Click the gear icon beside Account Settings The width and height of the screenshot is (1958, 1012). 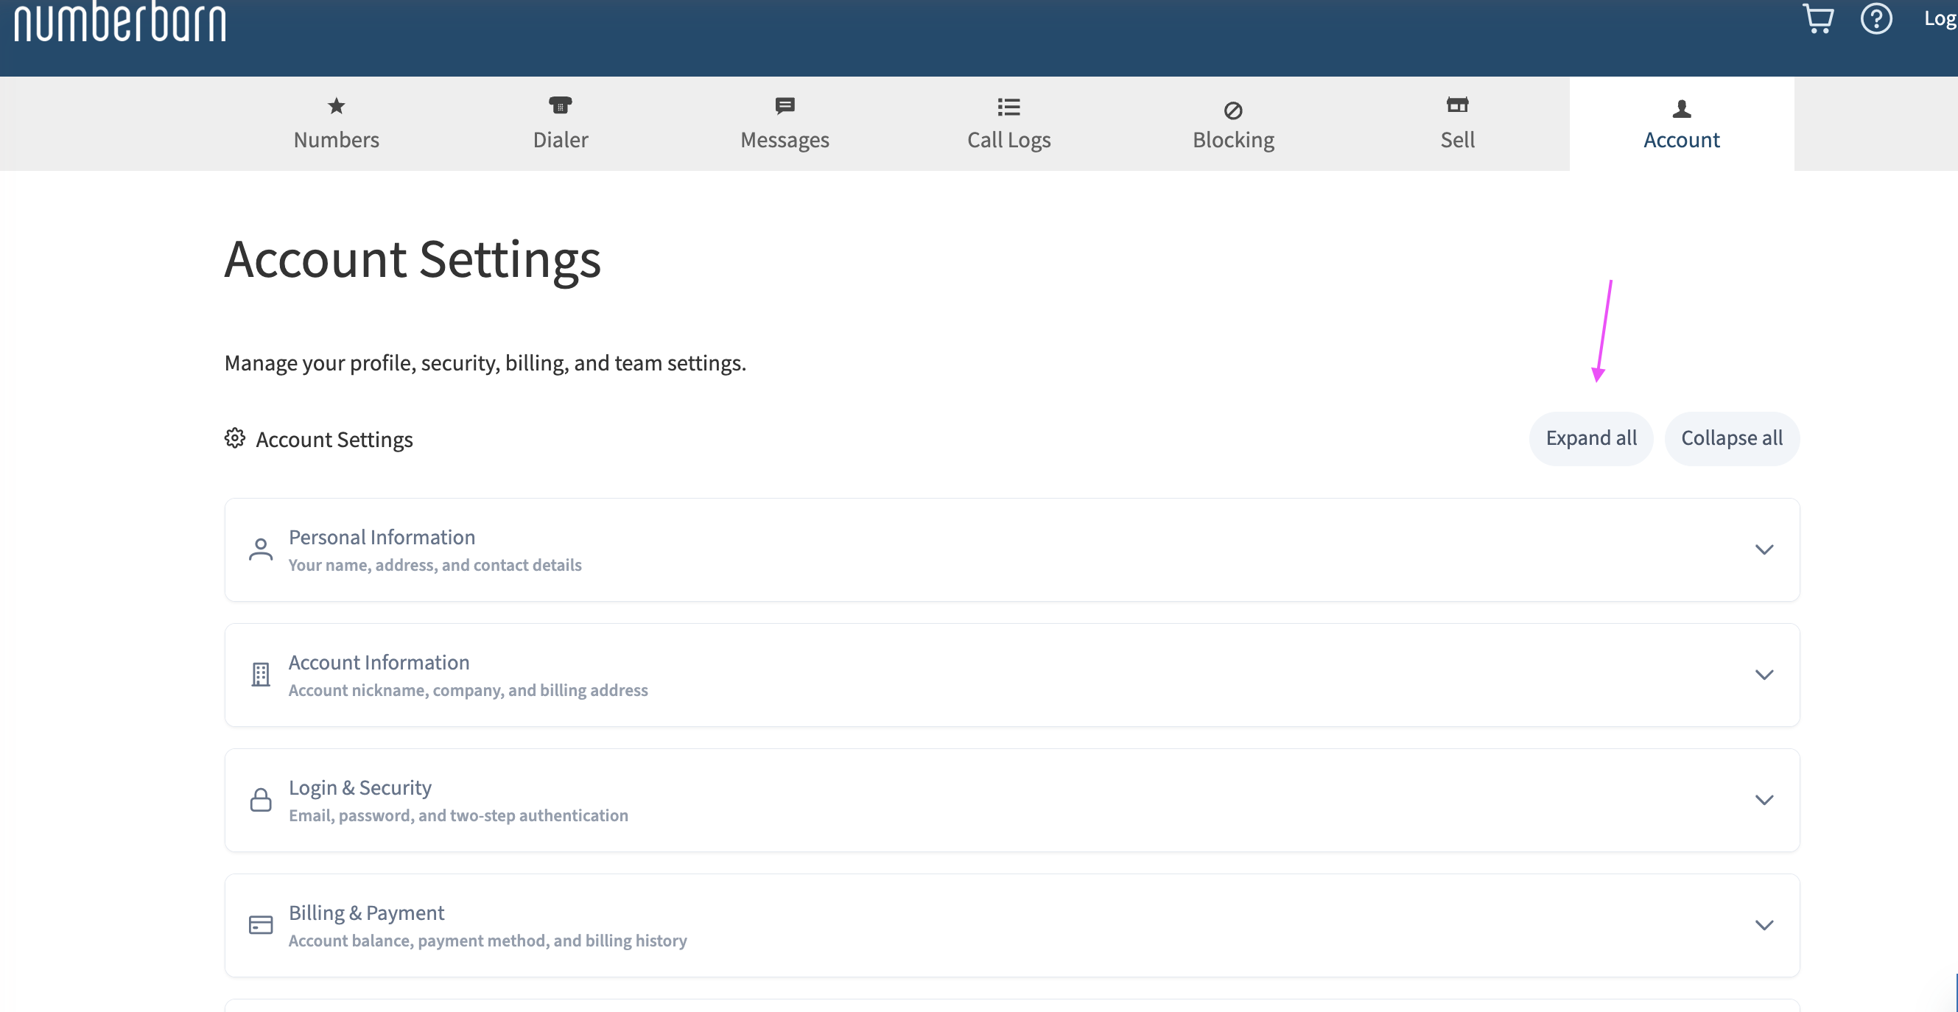pos(235,438)
